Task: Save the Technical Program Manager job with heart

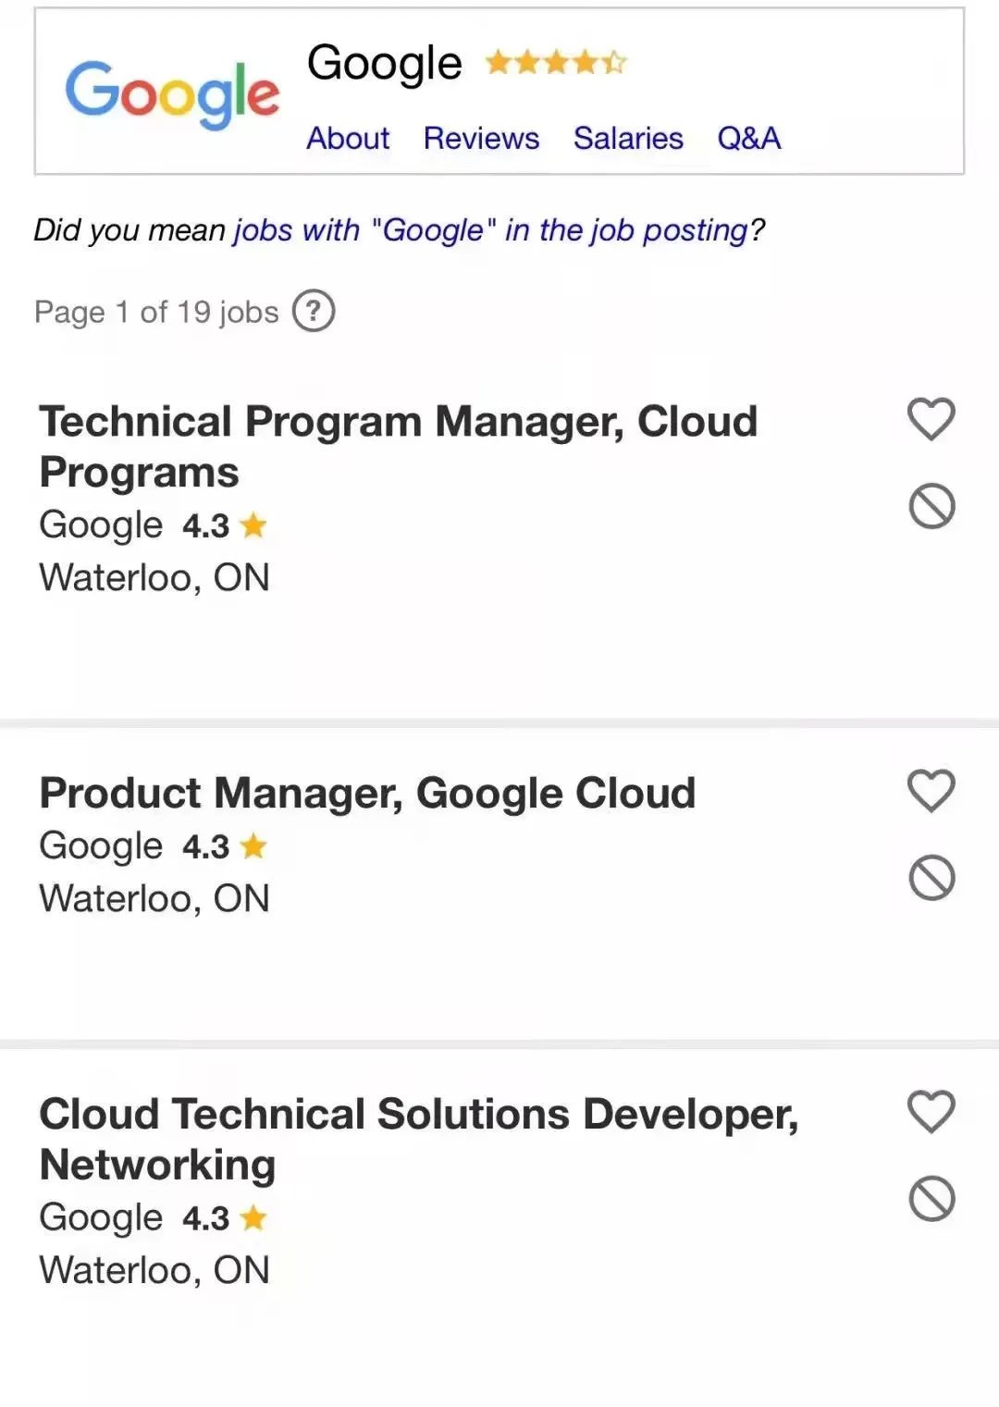Action: point(931,419)
